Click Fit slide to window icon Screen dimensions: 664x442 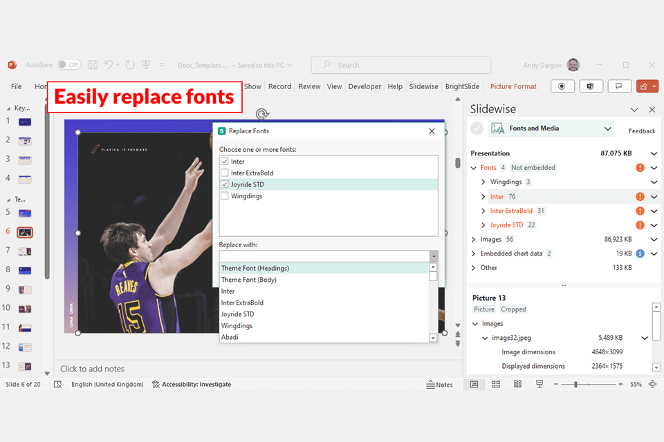point(652,384)
